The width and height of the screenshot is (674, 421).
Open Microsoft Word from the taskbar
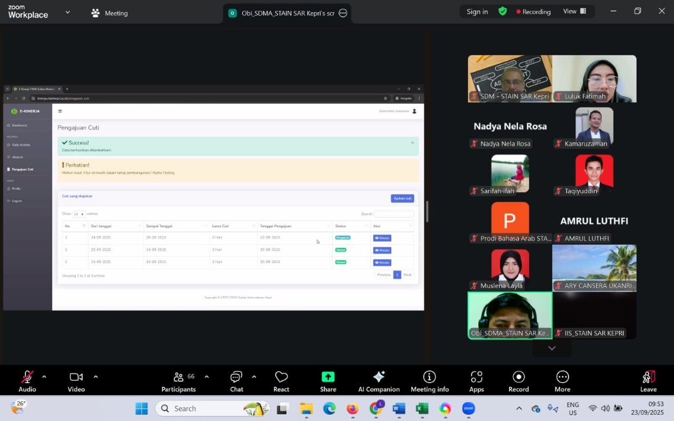(399, 408)
